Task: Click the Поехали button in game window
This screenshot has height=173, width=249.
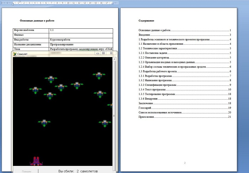Action: pyautogui.click(x=26, y=171)
